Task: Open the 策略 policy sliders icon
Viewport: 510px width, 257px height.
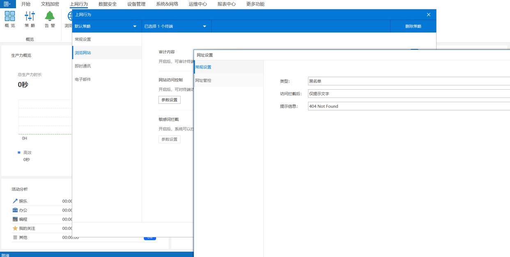Action: [30, 16]
